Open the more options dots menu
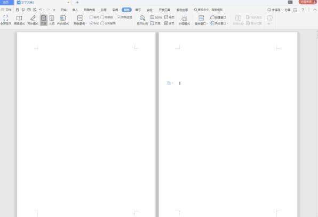Image resolution: width=318 pixels, height=217 pixels. [309, 10]
